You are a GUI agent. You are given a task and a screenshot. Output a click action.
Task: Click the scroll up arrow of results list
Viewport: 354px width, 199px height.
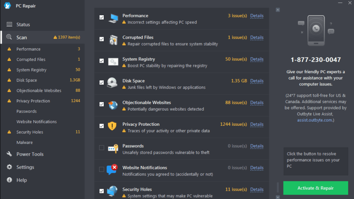point(278,10)
